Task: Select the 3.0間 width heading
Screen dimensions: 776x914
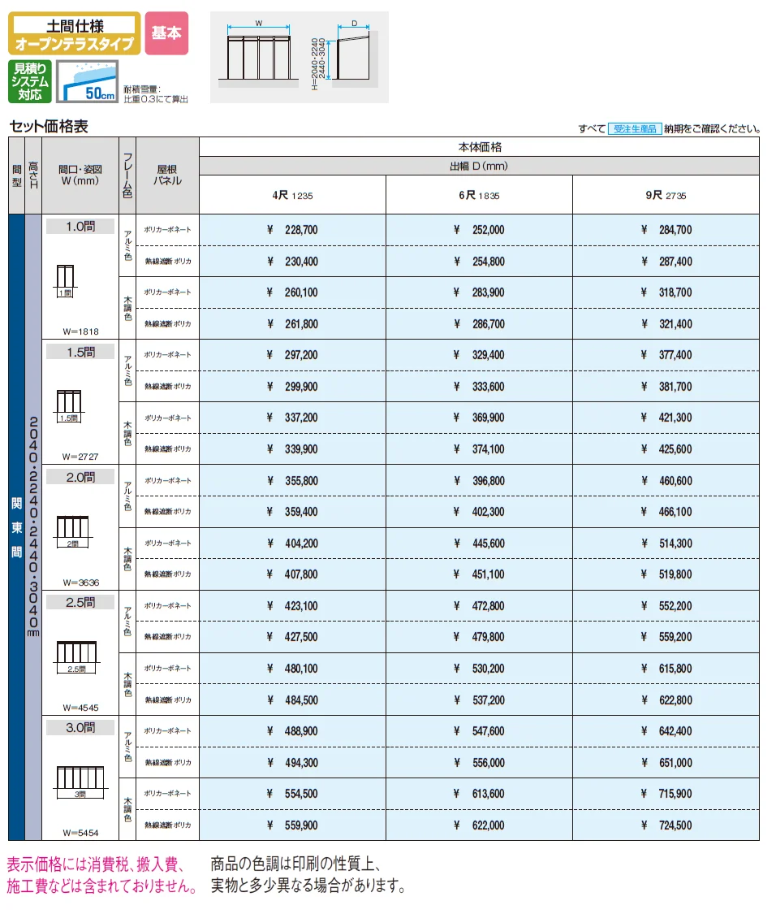Action: 80,727
